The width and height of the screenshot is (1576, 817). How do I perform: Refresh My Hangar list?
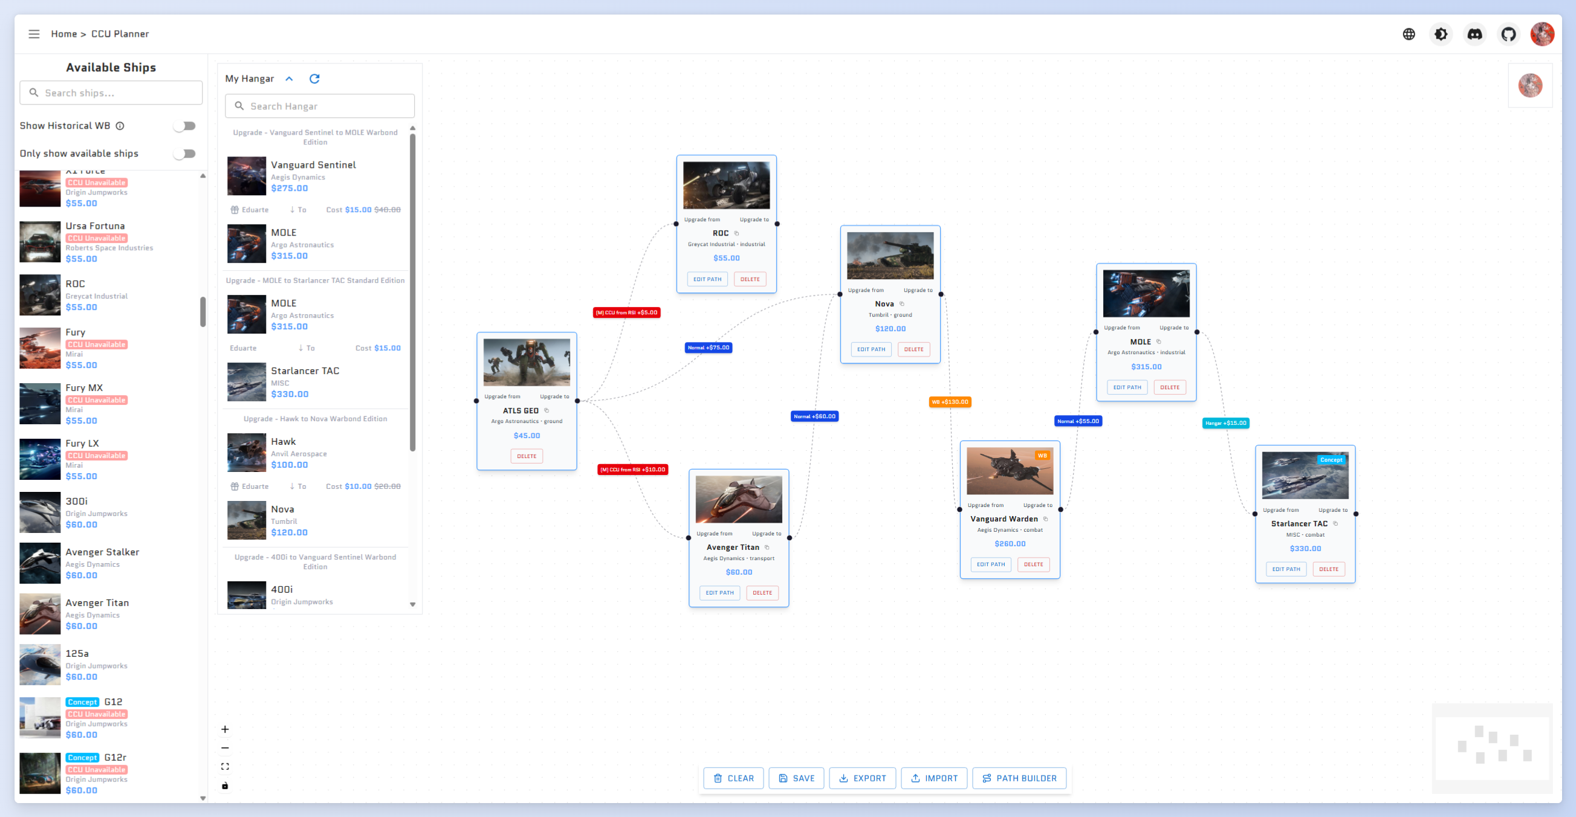[314, 79]
